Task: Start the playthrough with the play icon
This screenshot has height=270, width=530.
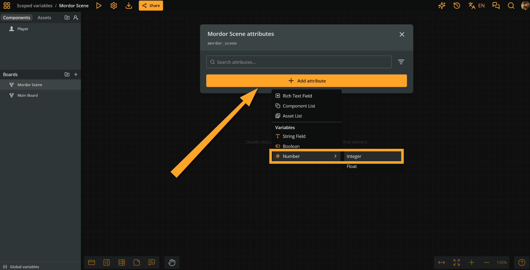Action: point(99,6)
